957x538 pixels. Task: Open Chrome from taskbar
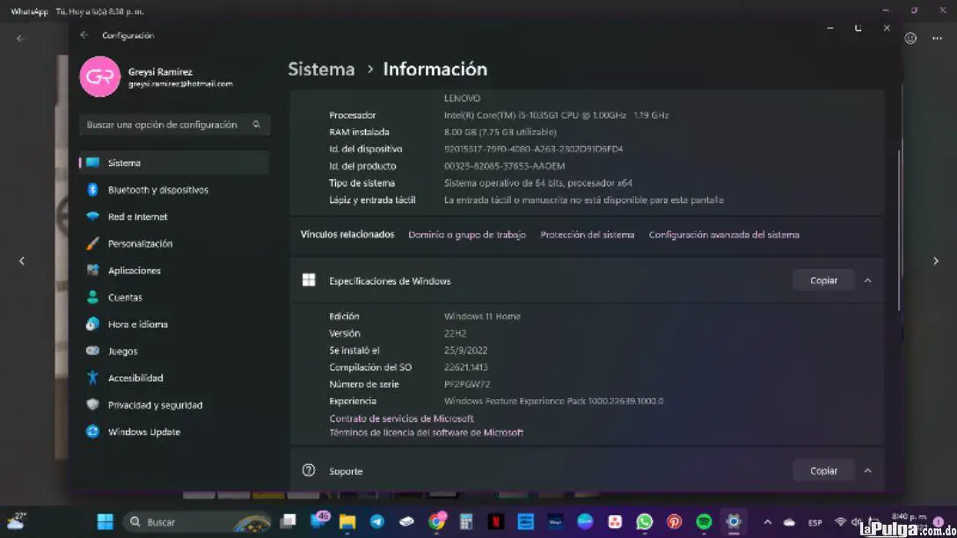click(x=436, y=521)
